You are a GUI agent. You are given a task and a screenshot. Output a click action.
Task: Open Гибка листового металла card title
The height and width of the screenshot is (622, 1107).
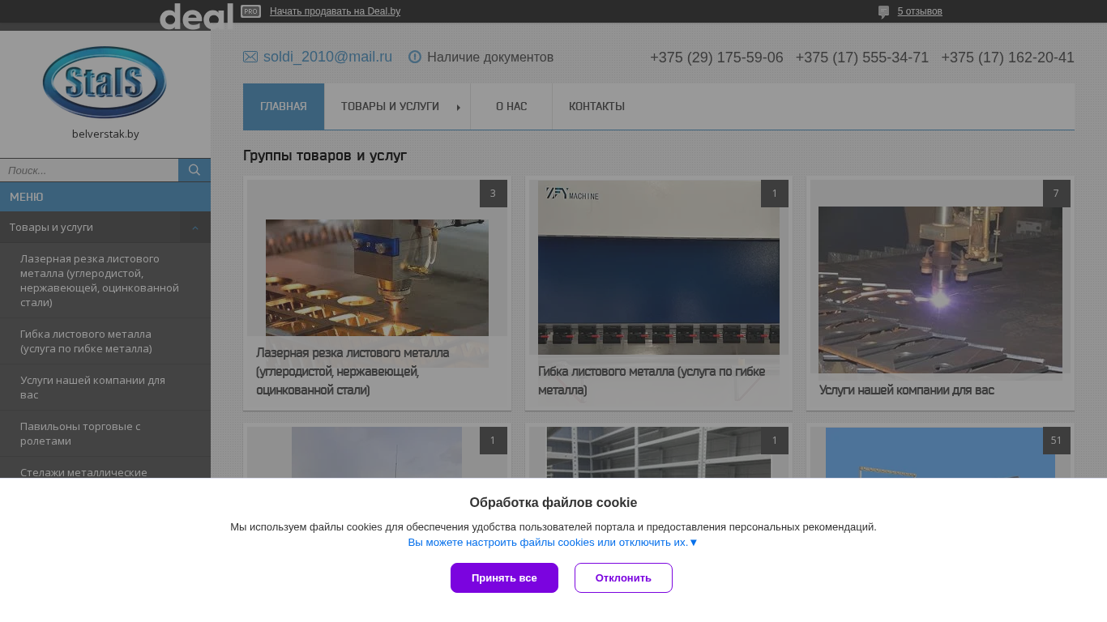point(652,381)
